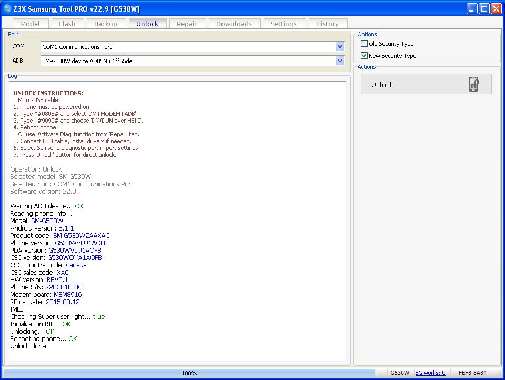The image size is (505, 380).
Task: Maximize the Z3X Samsung Tool window
Action: click(x=484, y=9)
